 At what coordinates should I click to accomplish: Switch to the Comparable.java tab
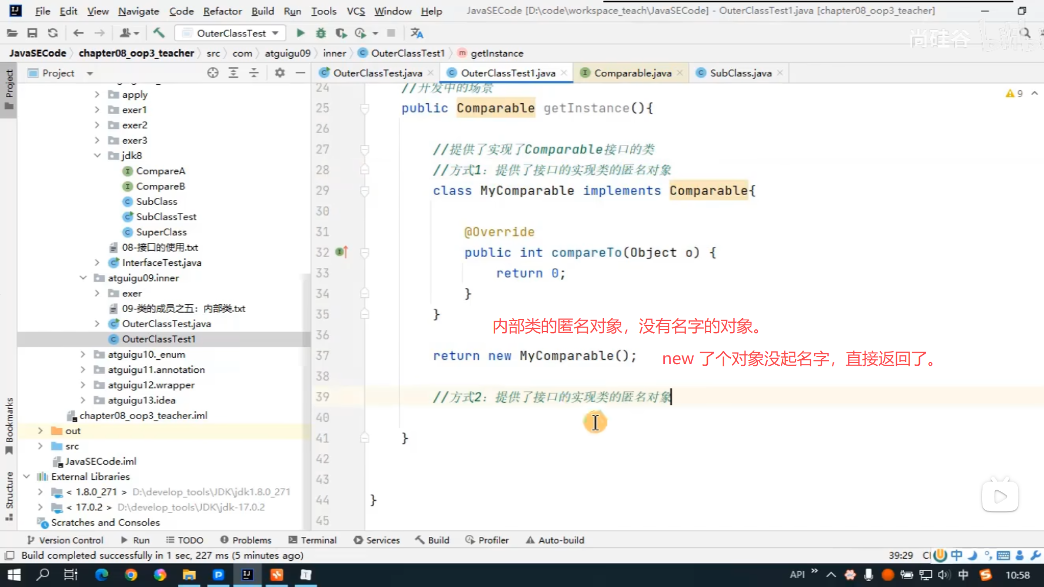click(632, 73)
